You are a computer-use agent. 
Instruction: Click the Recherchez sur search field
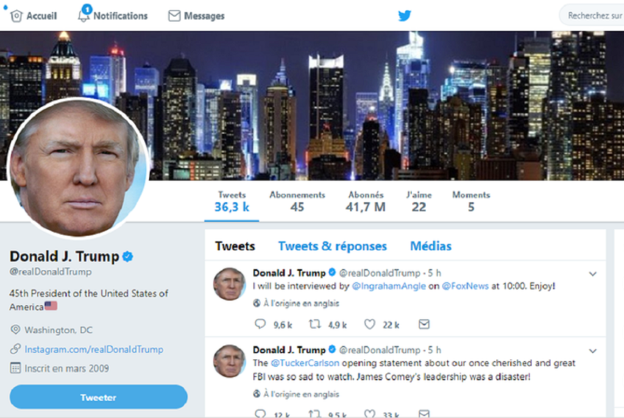[x=592, y=15]
